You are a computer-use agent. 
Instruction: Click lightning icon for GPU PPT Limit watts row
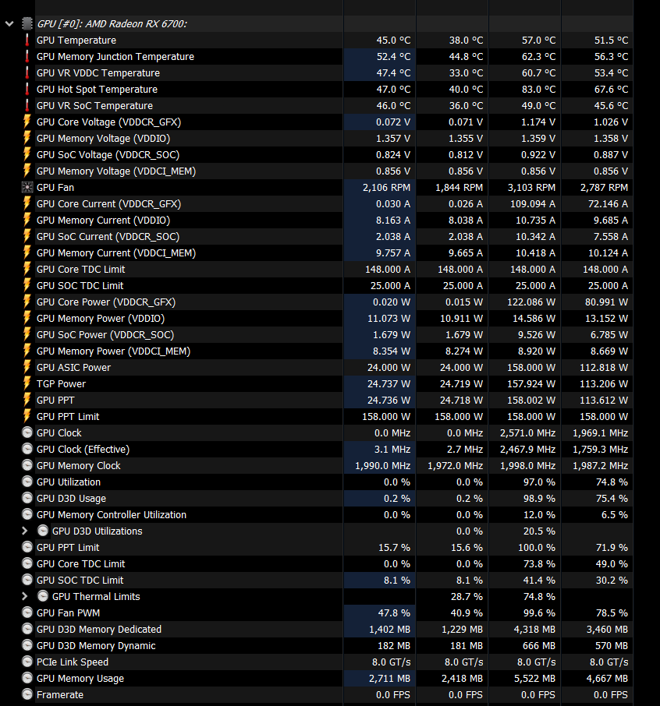tap(27, 416)
